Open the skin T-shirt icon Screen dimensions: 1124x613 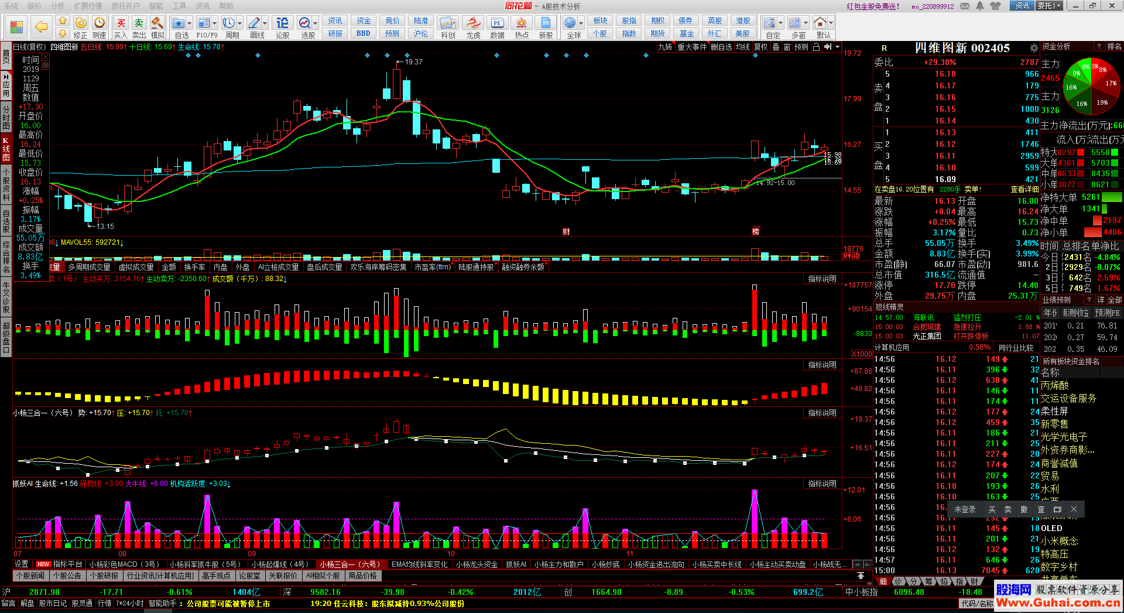tap(996, 6)
